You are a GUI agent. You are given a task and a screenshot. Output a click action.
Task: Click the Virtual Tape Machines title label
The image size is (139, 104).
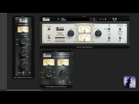[x=85, y=47]
